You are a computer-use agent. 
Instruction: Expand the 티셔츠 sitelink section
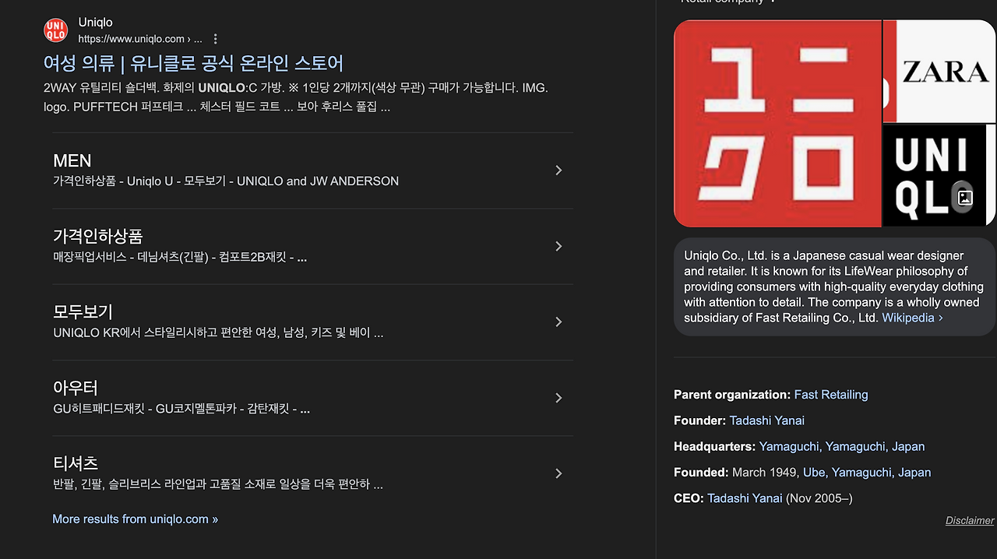pyautogui.click(x=558, y=473)
